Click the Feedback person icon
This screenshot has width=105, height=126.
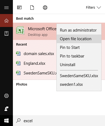pyautogui.click(x=6, y=109)
